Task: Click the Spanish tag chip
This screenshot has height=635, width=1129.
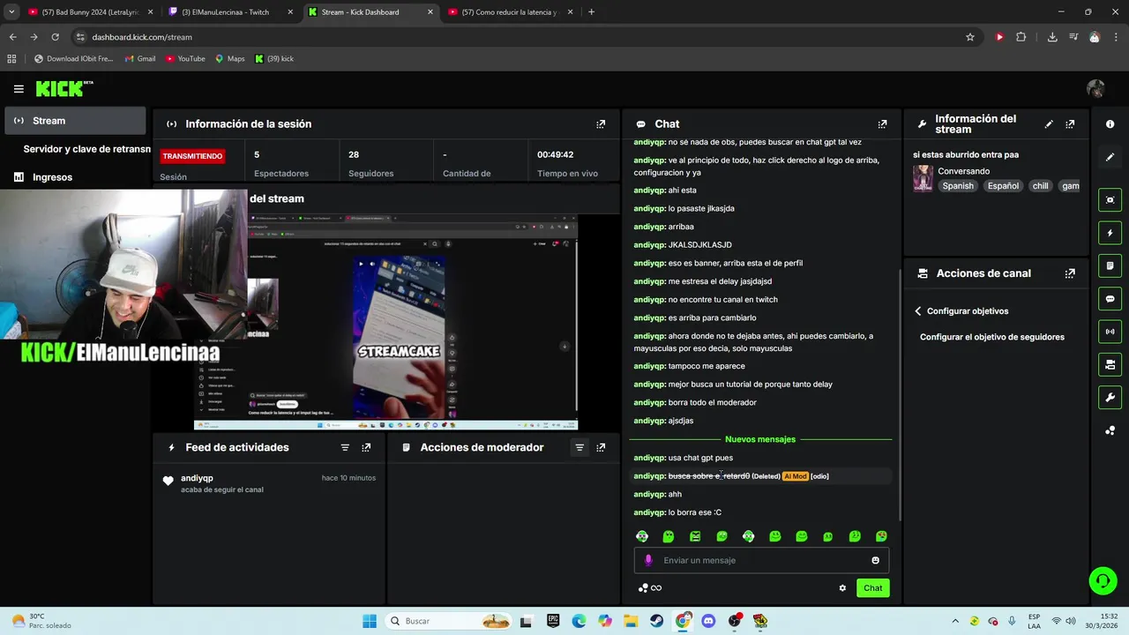Action: pyautogui.click(x=958, y=186)
